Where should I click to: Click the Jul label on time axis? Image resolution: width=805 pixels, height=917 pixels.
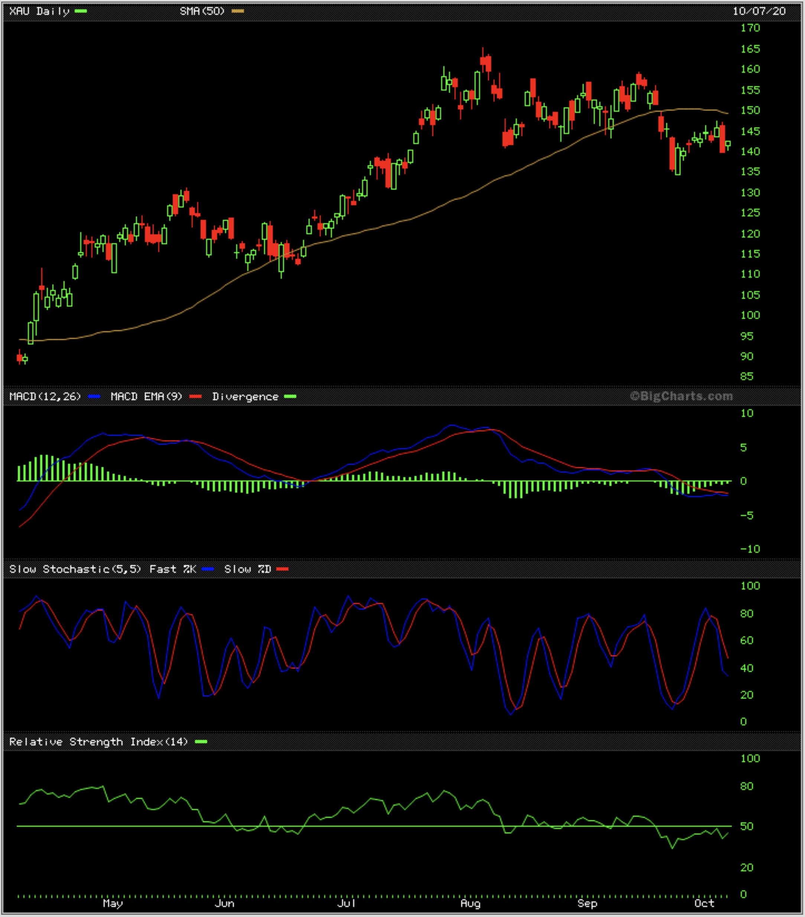point(346,903)
